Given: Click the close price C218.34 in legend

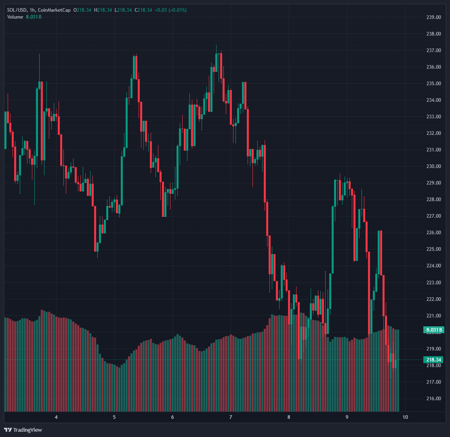Looking at the screenshot, I should point(143,9).
